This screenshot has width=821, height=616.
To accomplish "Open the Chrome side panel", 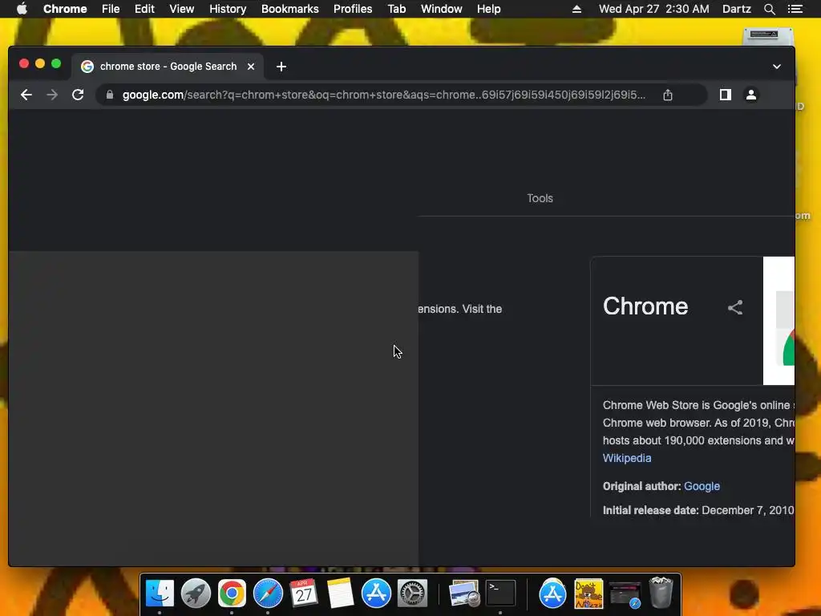I will click(x=725, y=95).
